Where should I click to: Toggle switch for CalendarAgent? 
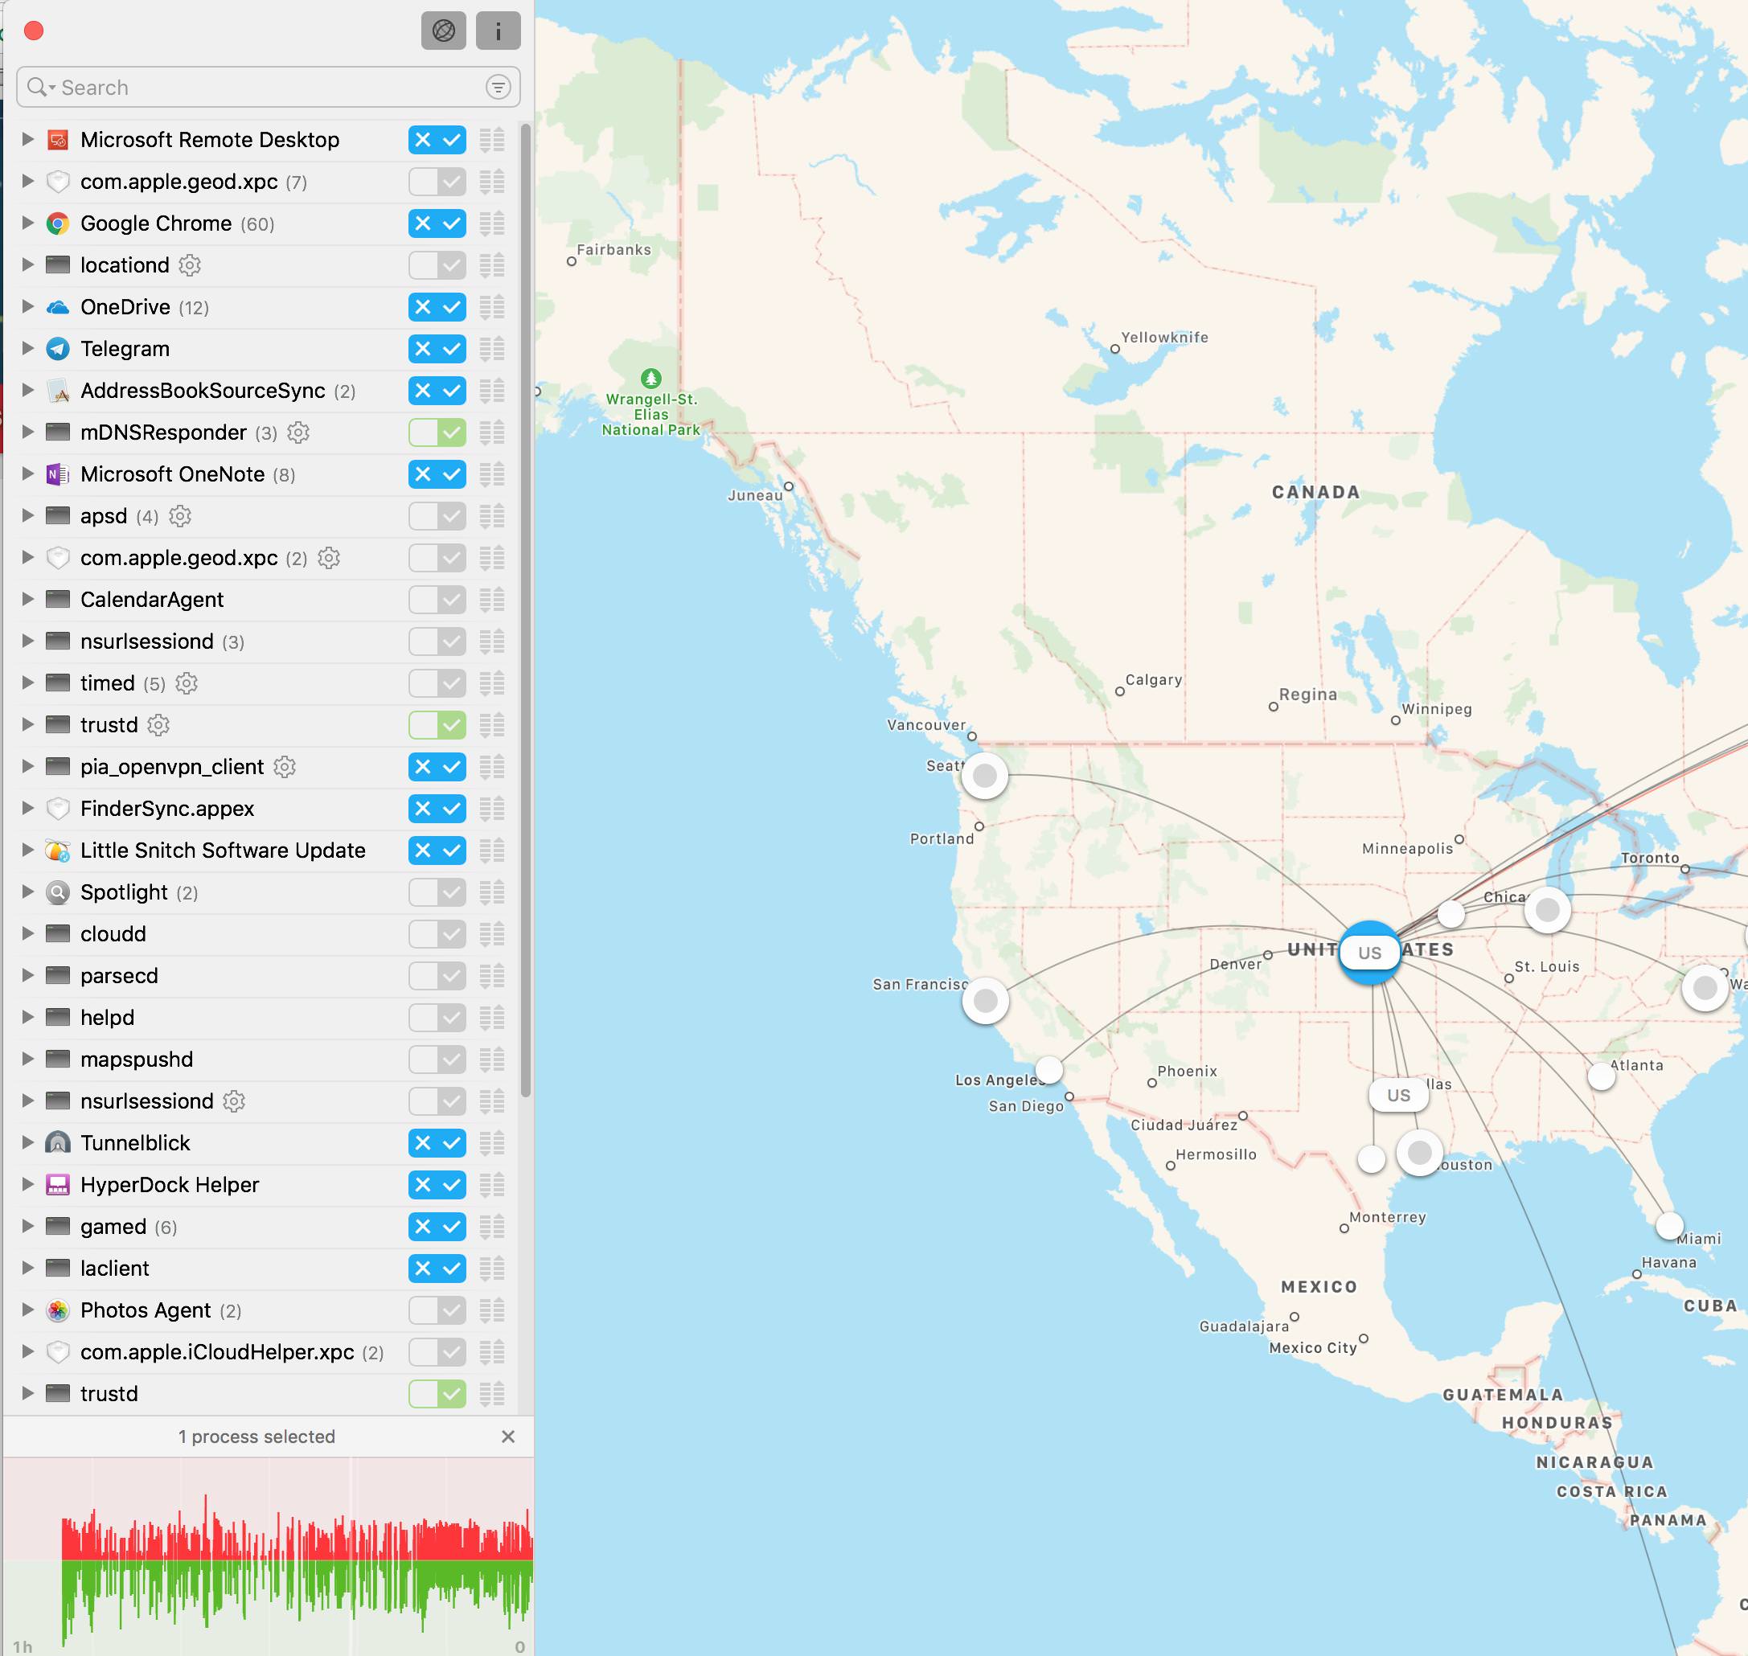click(437, 600)
